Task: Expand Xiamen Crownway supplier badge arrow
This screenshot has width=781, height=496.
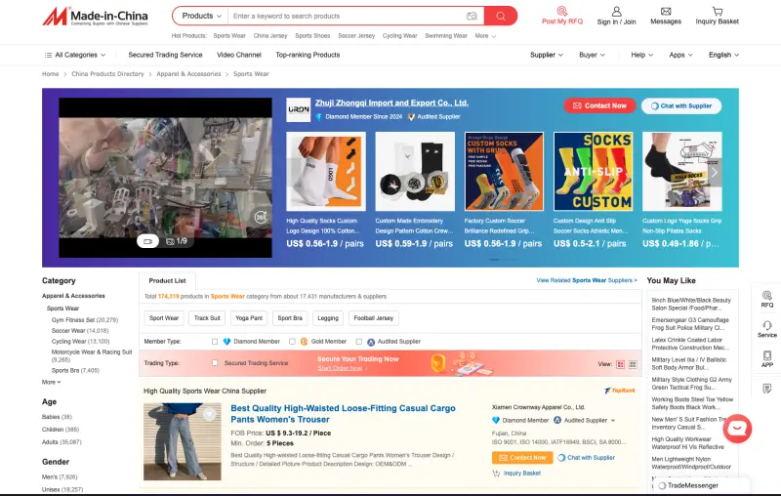Action: click(x=613, y=420)
